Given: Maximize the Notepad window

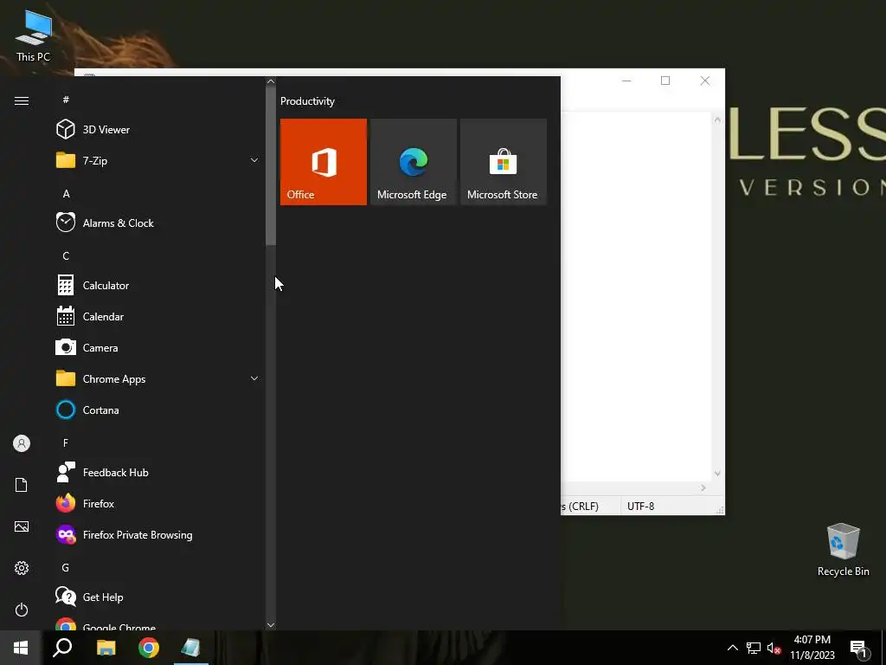Looking at the screenshot, I should (665, 81).
